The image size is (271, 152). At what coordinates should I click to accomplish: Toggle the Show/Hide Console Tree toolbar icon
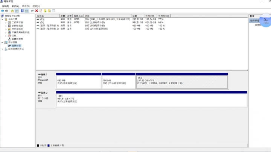pyautogui.click(x=17, y=11)
